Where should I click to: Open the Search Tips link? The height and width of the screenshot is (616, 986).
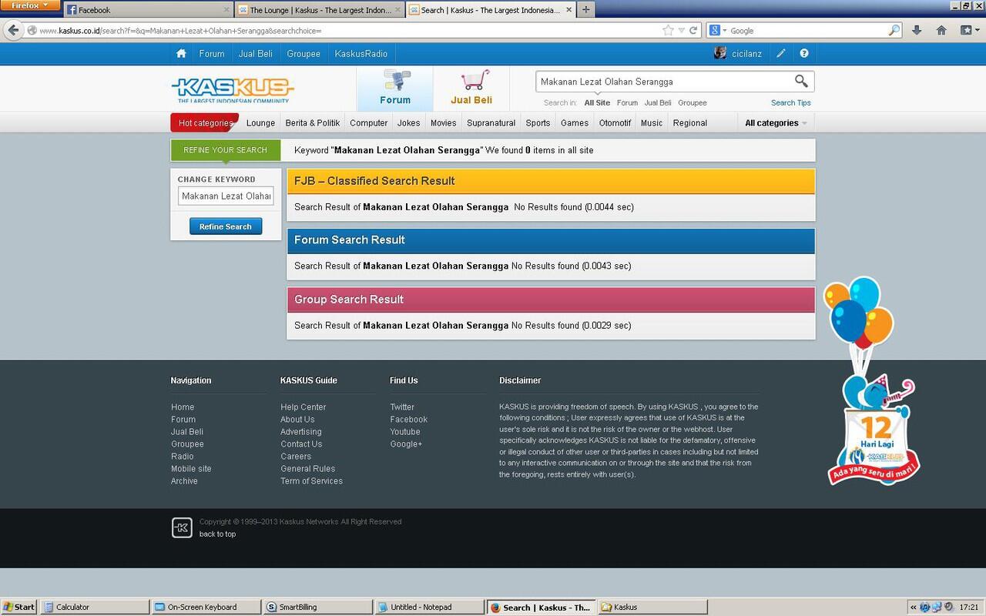791,102
